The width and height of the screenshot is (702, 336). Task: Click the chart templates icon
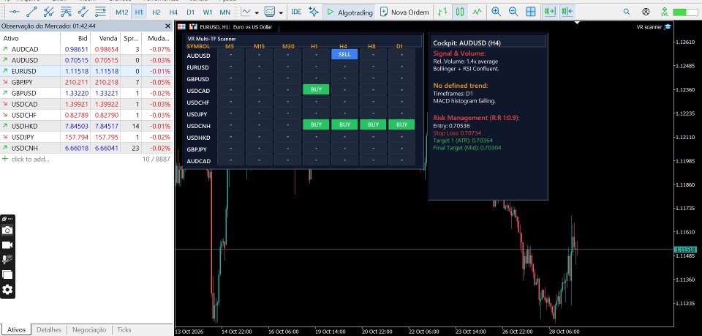(x=270, y=12)
